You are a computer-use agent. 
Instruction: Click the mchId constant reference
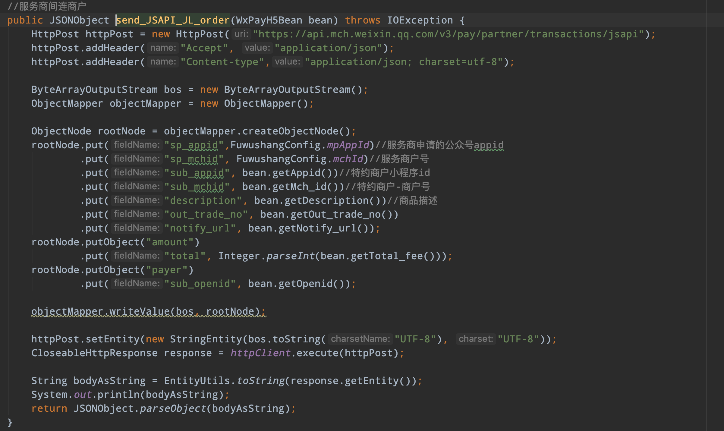[x=348, y=159]
